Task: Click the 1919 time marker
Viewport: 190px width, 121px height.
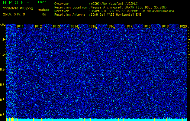Action: pos(165,26)
